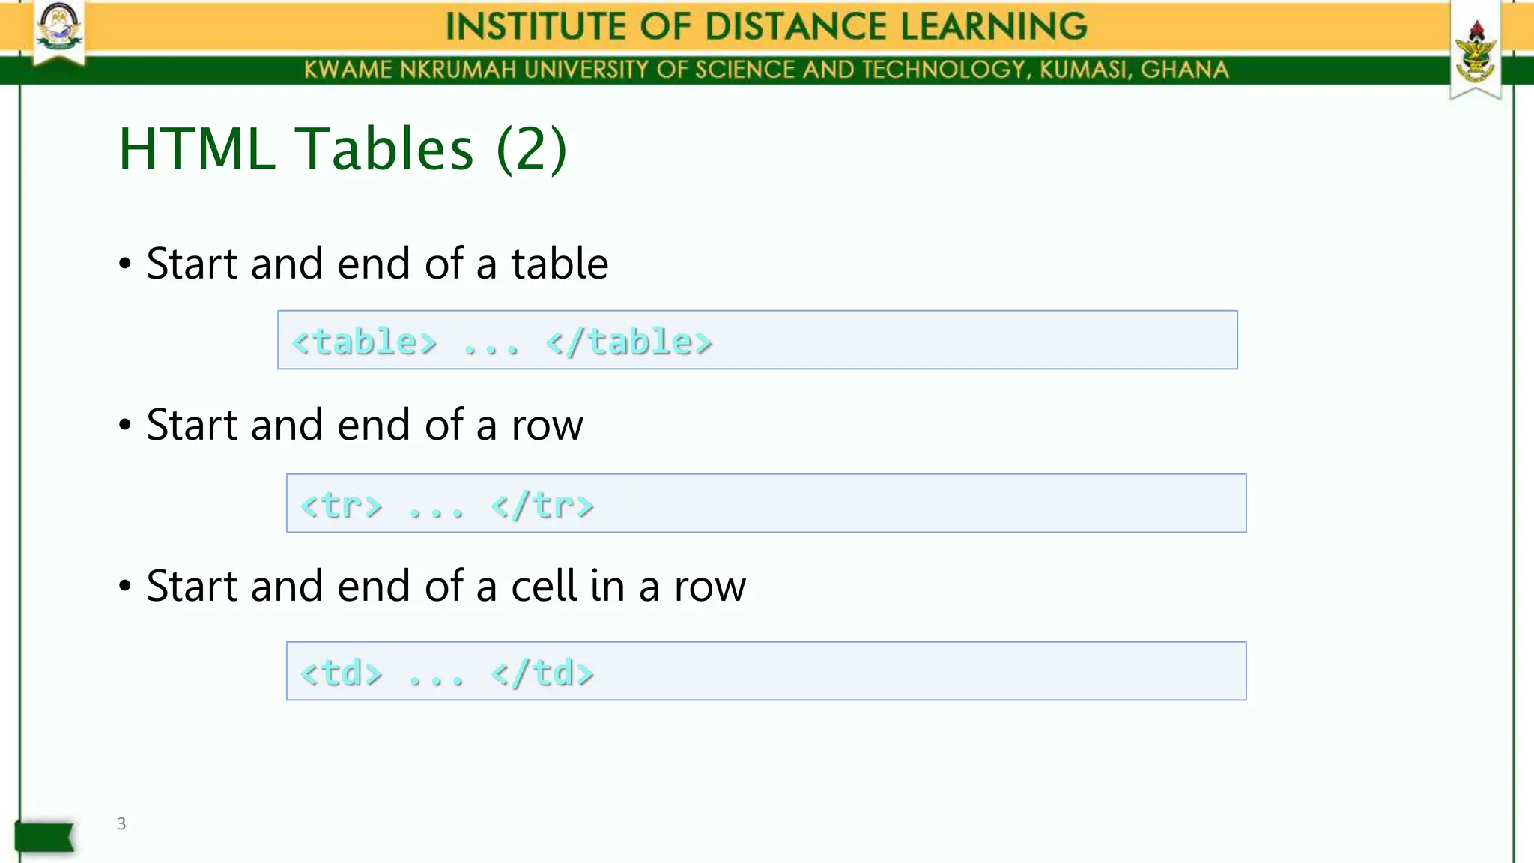Click the tr tag code box
This screenshot has width=1534, height=863.
766,503
